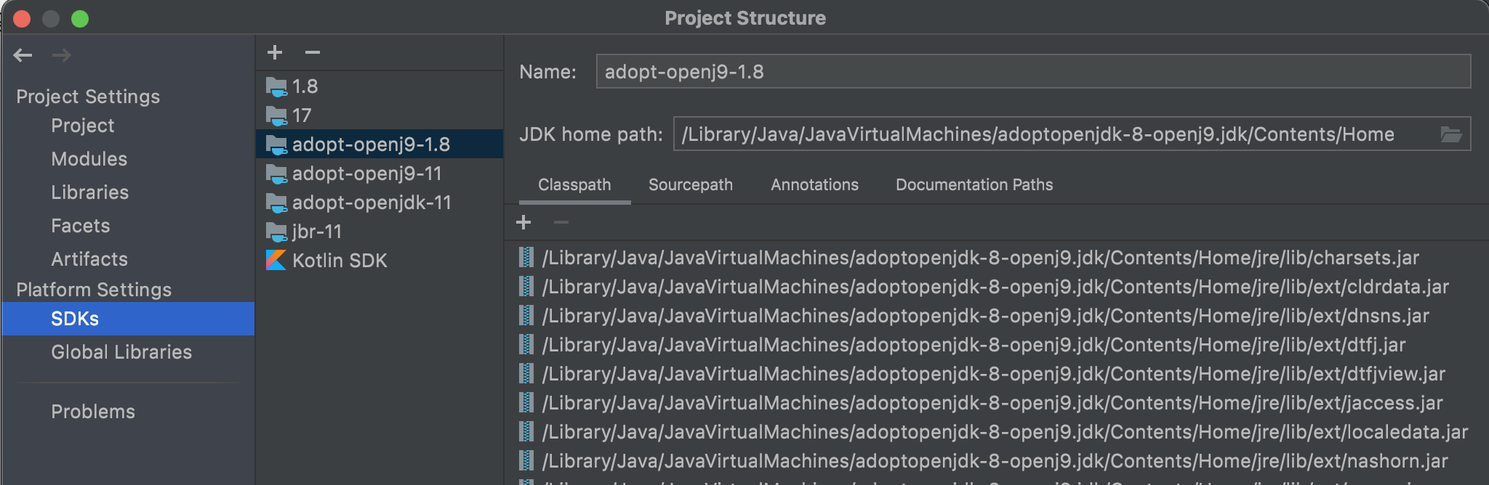Click the jar icon beside cldrdata.jar
This screenshot has width=1489, height=485.
point(526,286)
